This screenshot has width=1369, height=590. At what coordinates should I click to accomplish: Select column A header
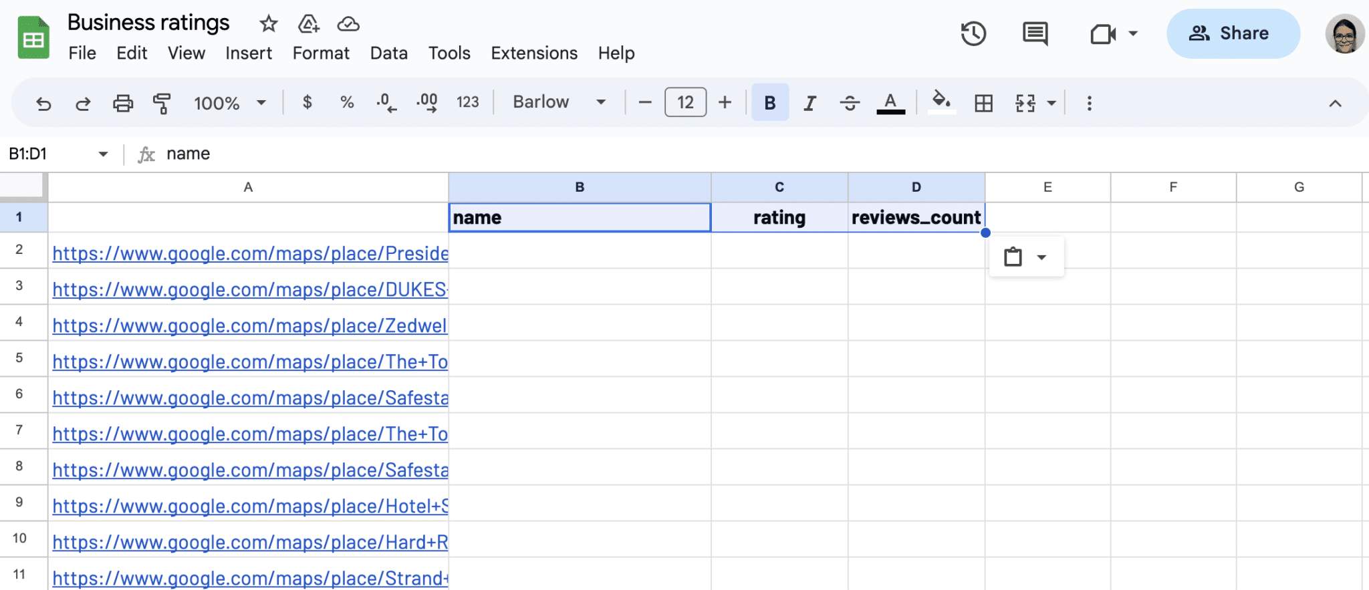click(248, 187)
